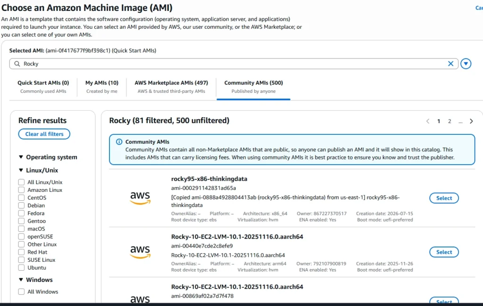Collapse the Windows filter group
This screenshot has height=306, width=483.
(x=36, y=280)
